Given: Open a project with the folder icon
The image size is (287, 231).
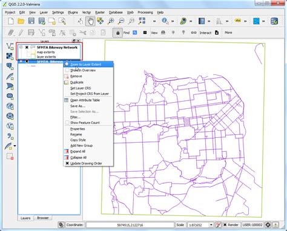Looking at the screenshot, I should pyautogui.click(x=21, y=21).
